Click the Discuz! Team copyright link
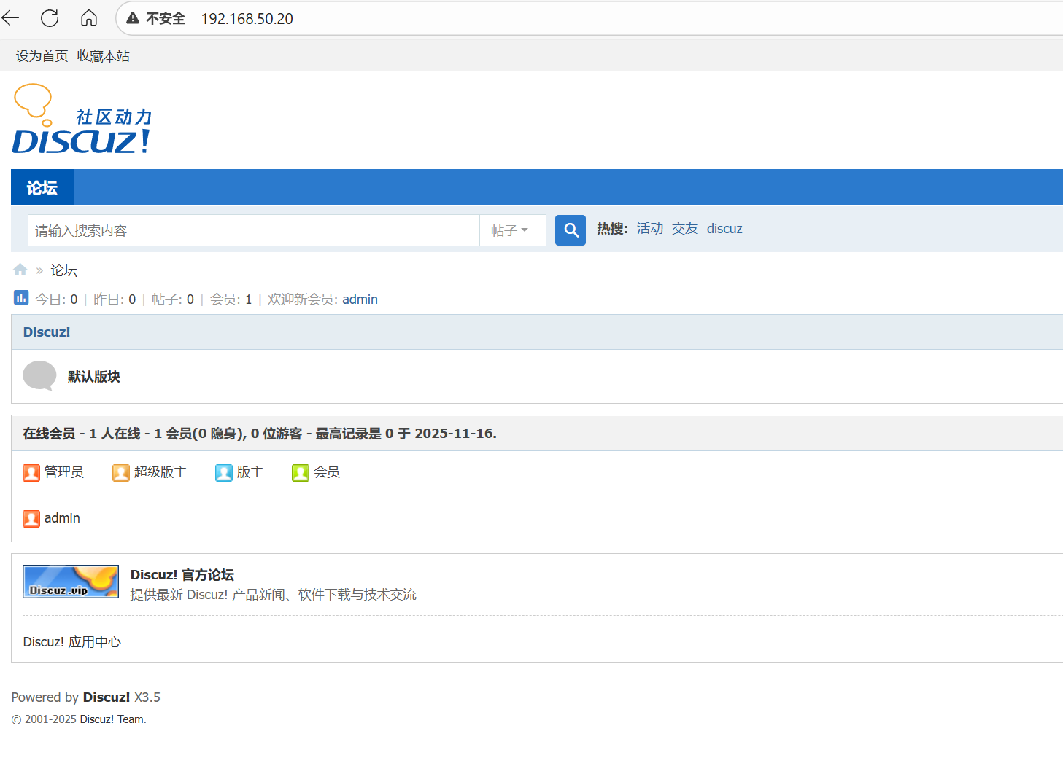This screenshot has height=774, width=1063. coord(113,719)
